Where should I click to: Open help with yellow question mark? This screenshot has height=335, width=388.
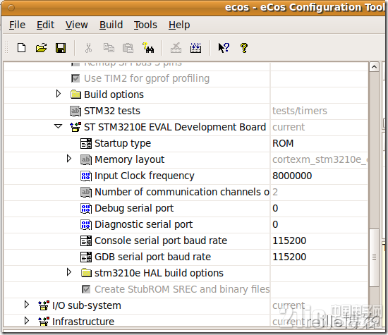(244, 48)
